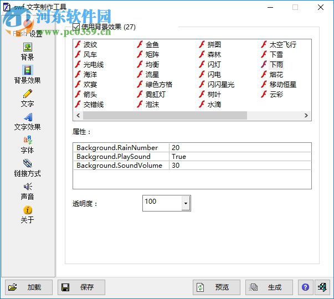Select the 太空飞行 background effect
Screen dimensions: 334x299
279,44
